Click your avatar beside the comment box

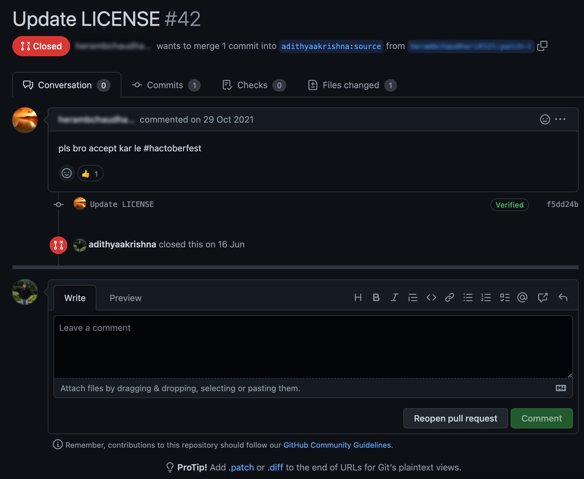point(25,292)
